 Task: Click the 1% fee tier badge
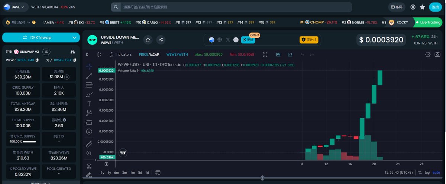click(x=46, y=52)
